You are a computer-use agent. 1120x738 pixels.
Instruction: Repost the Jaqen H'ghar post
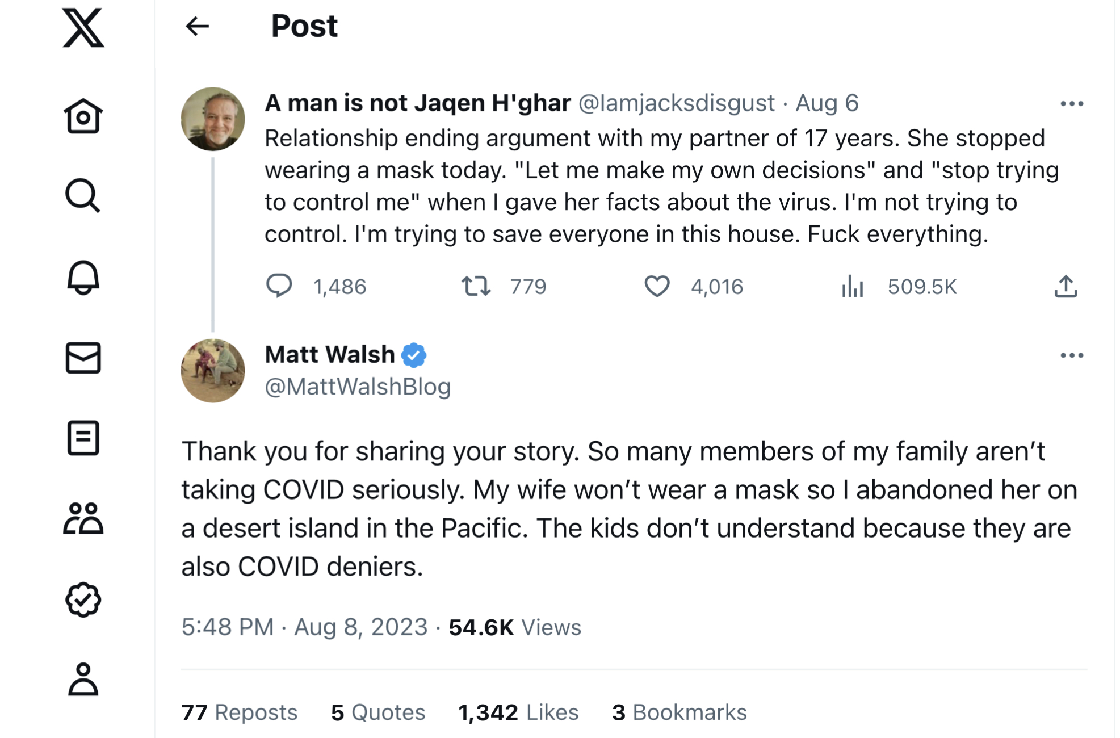click(476, 286)
